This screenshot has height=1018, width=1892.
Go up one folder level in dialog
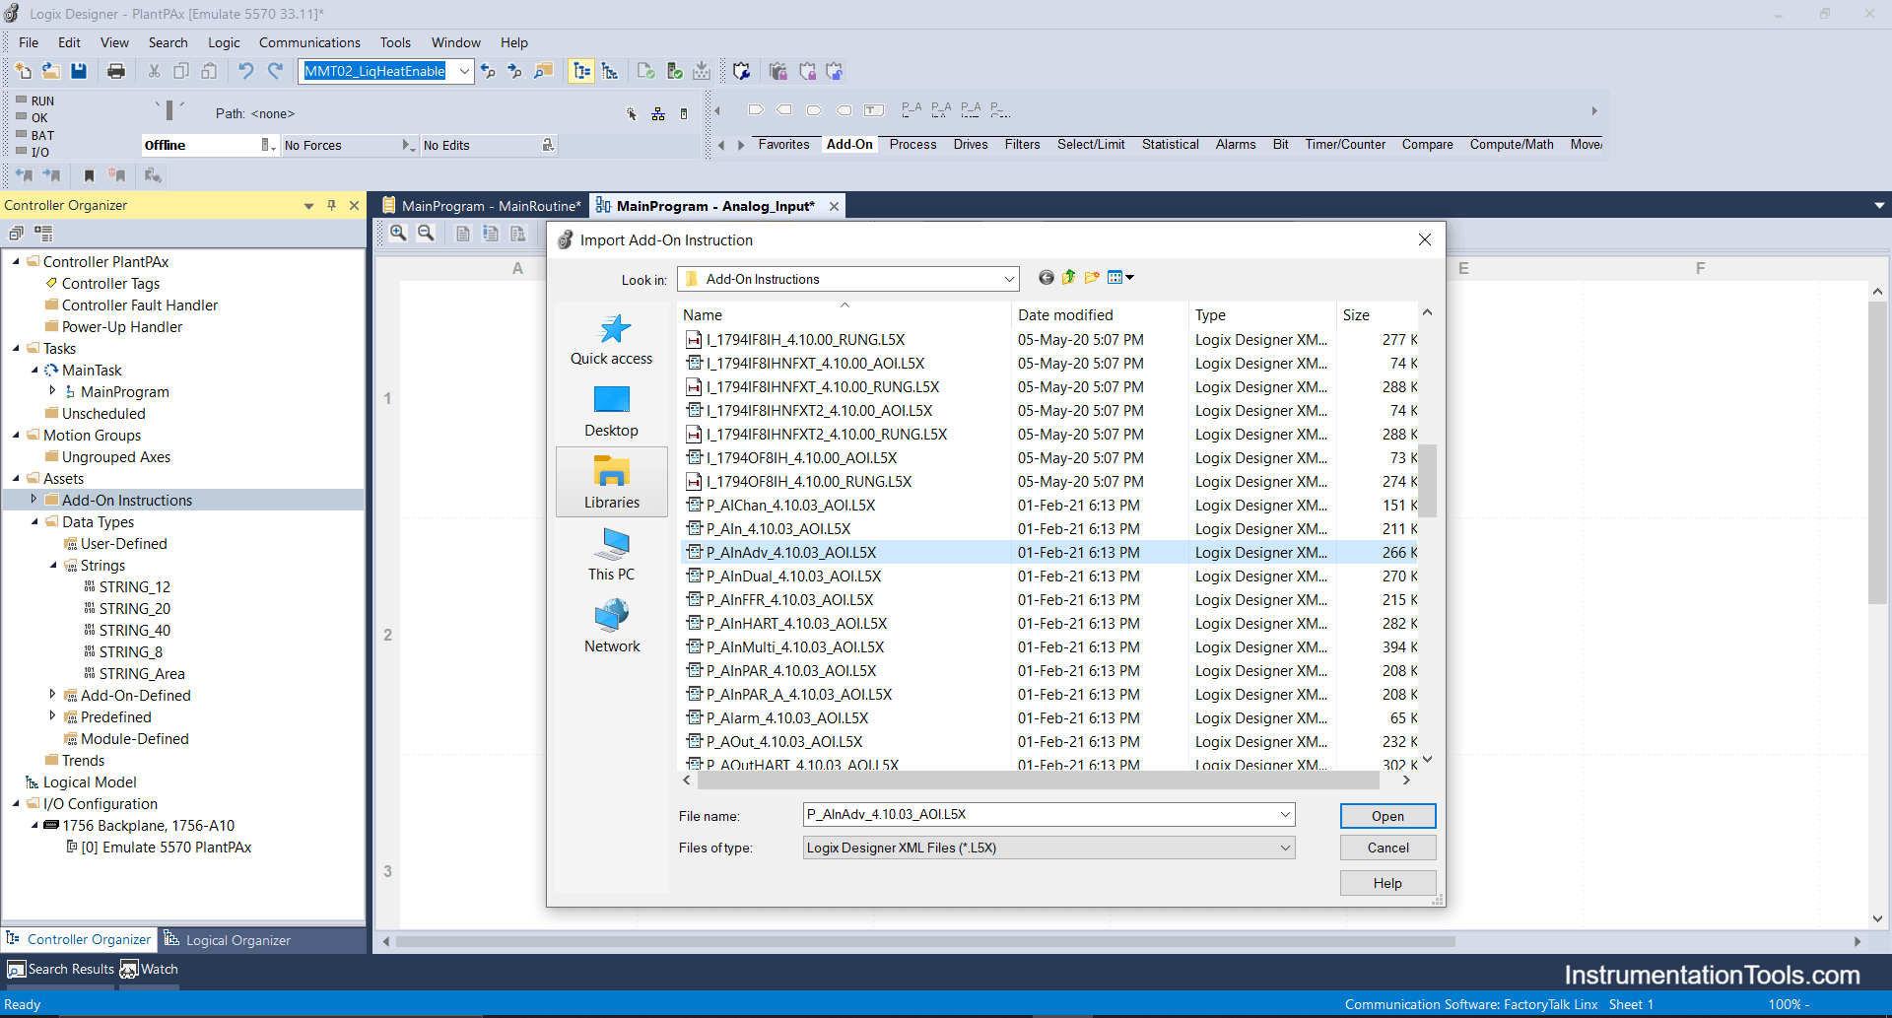1069,278
